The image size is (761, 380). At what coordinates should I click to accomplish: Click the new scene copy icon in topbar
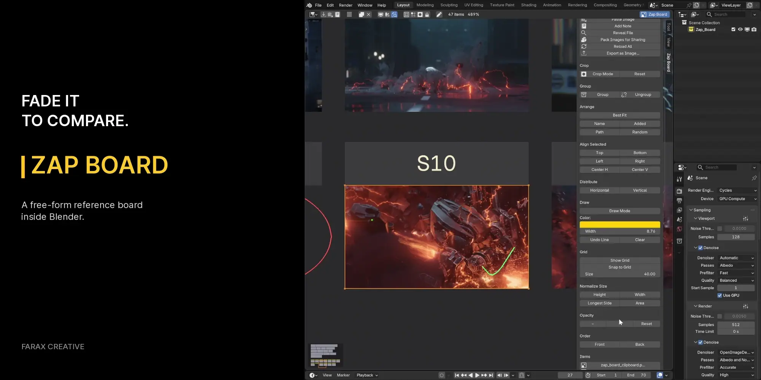click(696, 5)
